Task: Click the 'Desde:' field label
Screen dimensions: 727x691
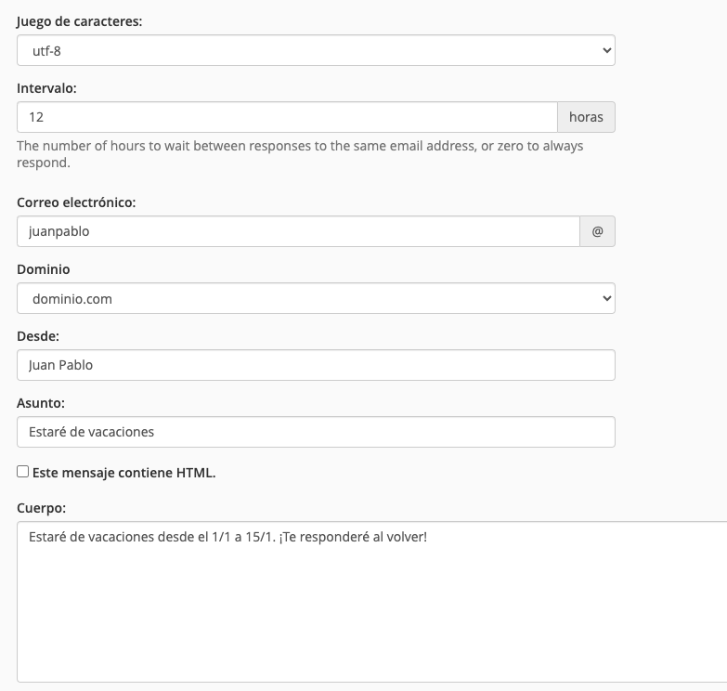Action: click(38, 336)
